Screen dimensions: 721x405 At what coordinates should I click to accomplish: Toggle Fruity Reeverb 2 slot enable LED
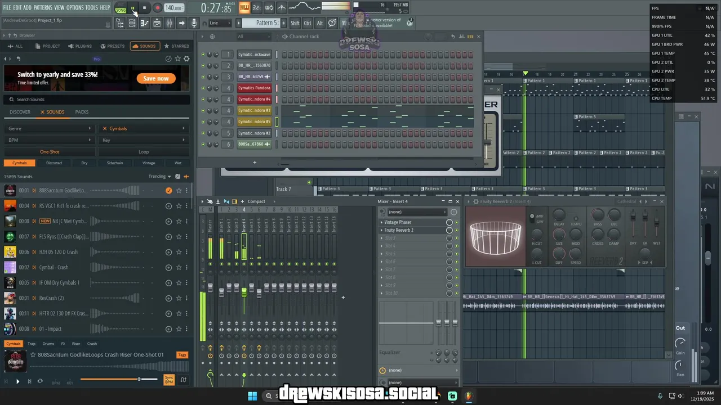point(457,230)
